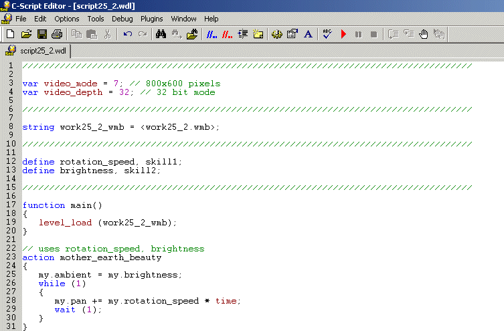Open the Debug menu
The width and height of the screenshot is (504, 331).
pyautogui.click(x=122, y=19)
